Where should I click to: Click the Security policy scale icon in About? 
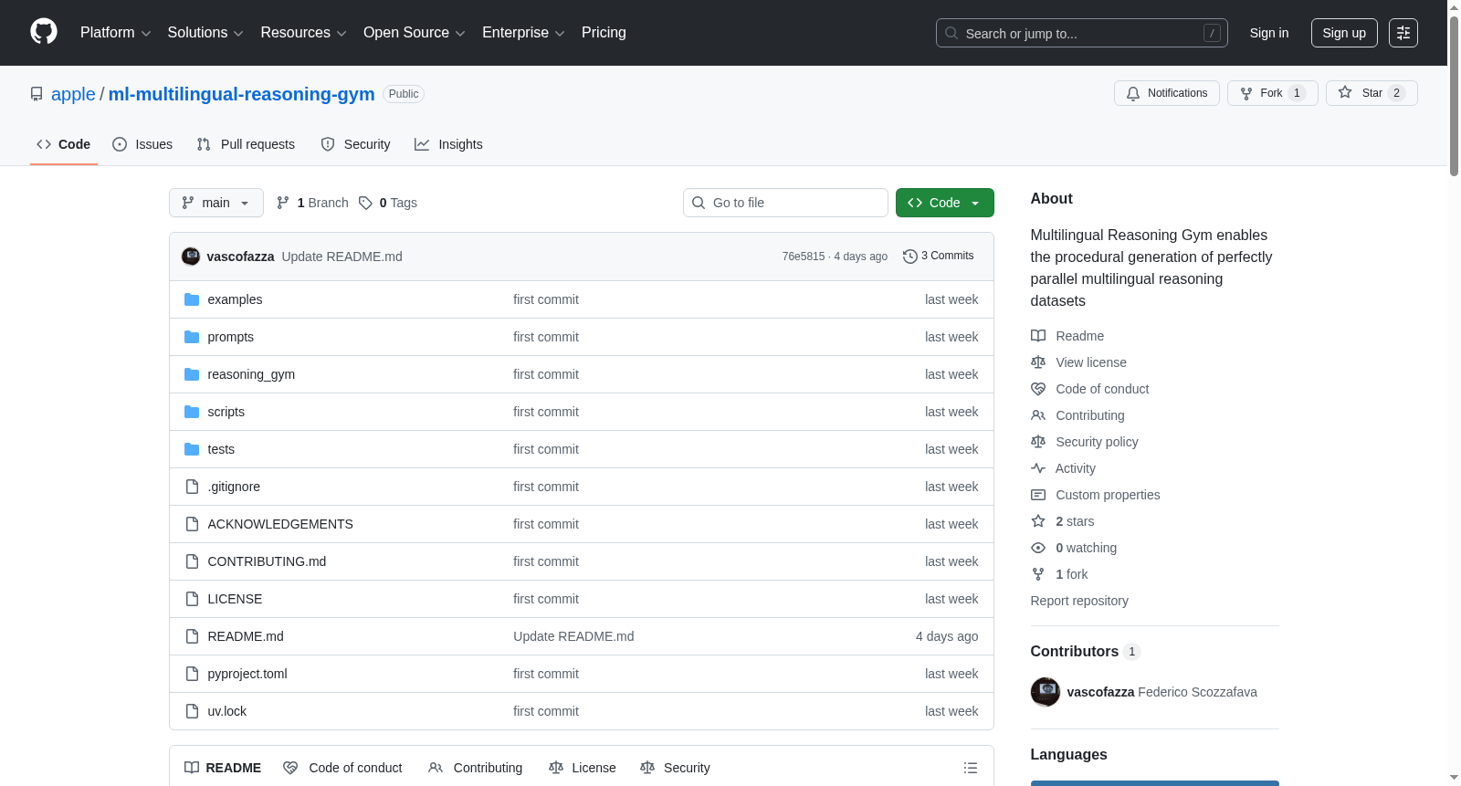coord(1038,442)
